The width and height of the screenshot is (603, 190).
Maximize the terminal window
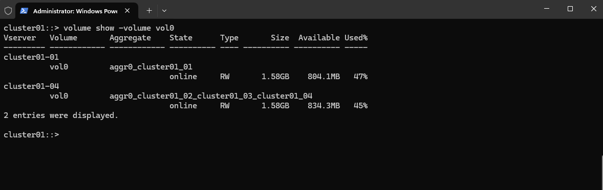pos(570,9)
